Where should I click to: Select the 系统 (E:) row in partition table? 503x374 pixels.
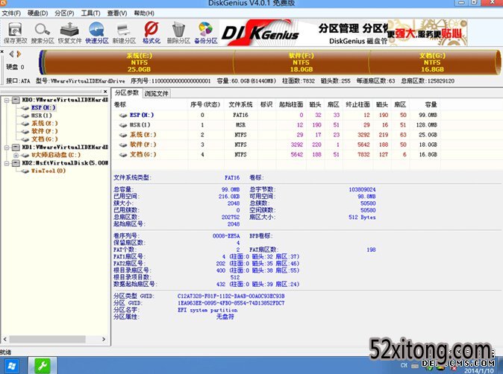tap(278, 135)
